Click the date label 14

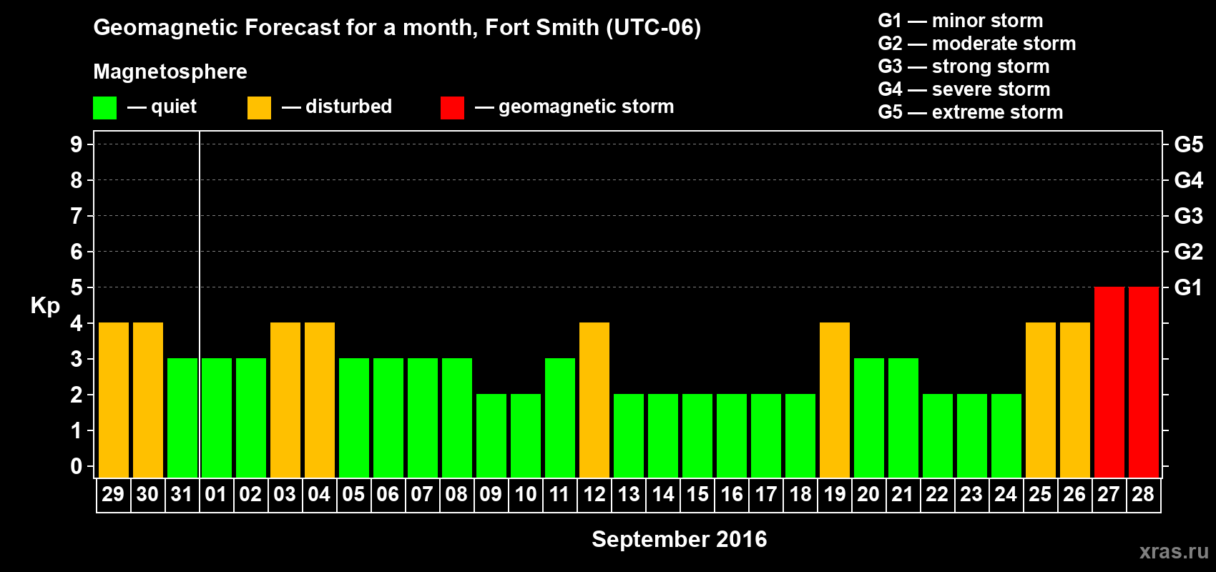click(x=662, y=495)
